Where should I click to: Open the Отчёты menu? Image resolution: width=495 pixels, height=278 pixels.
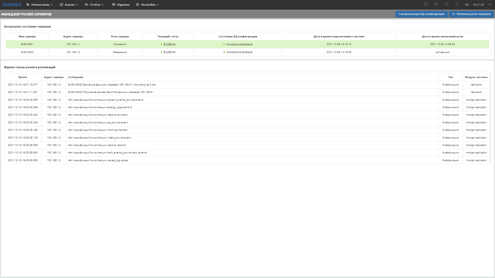pyautogui.click(x=95, y=5)
